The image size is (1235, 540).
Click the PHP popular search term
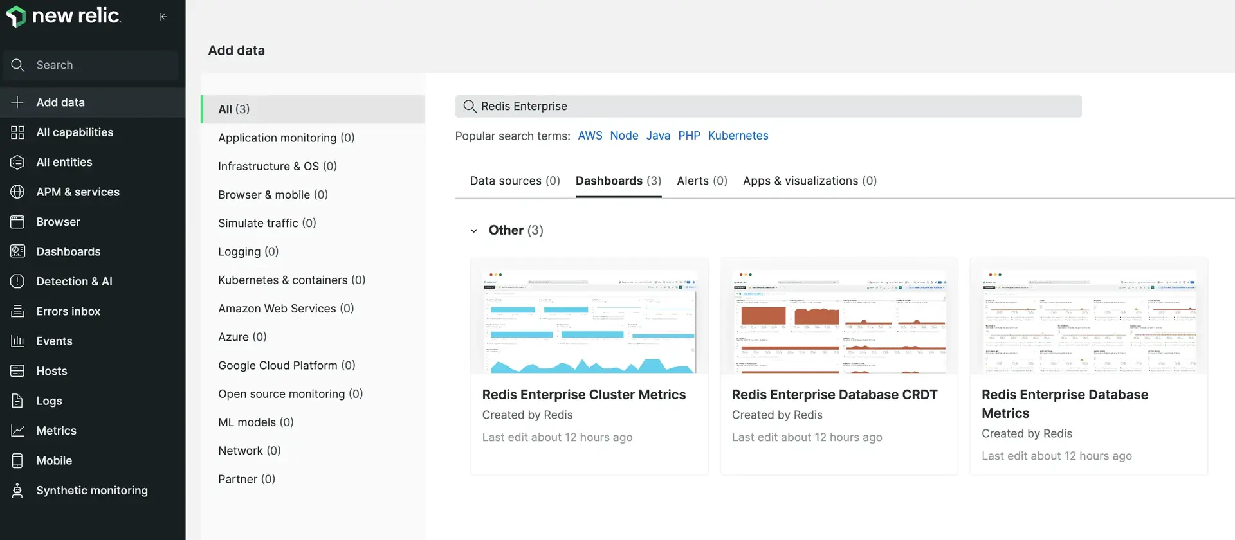point(689,136)
